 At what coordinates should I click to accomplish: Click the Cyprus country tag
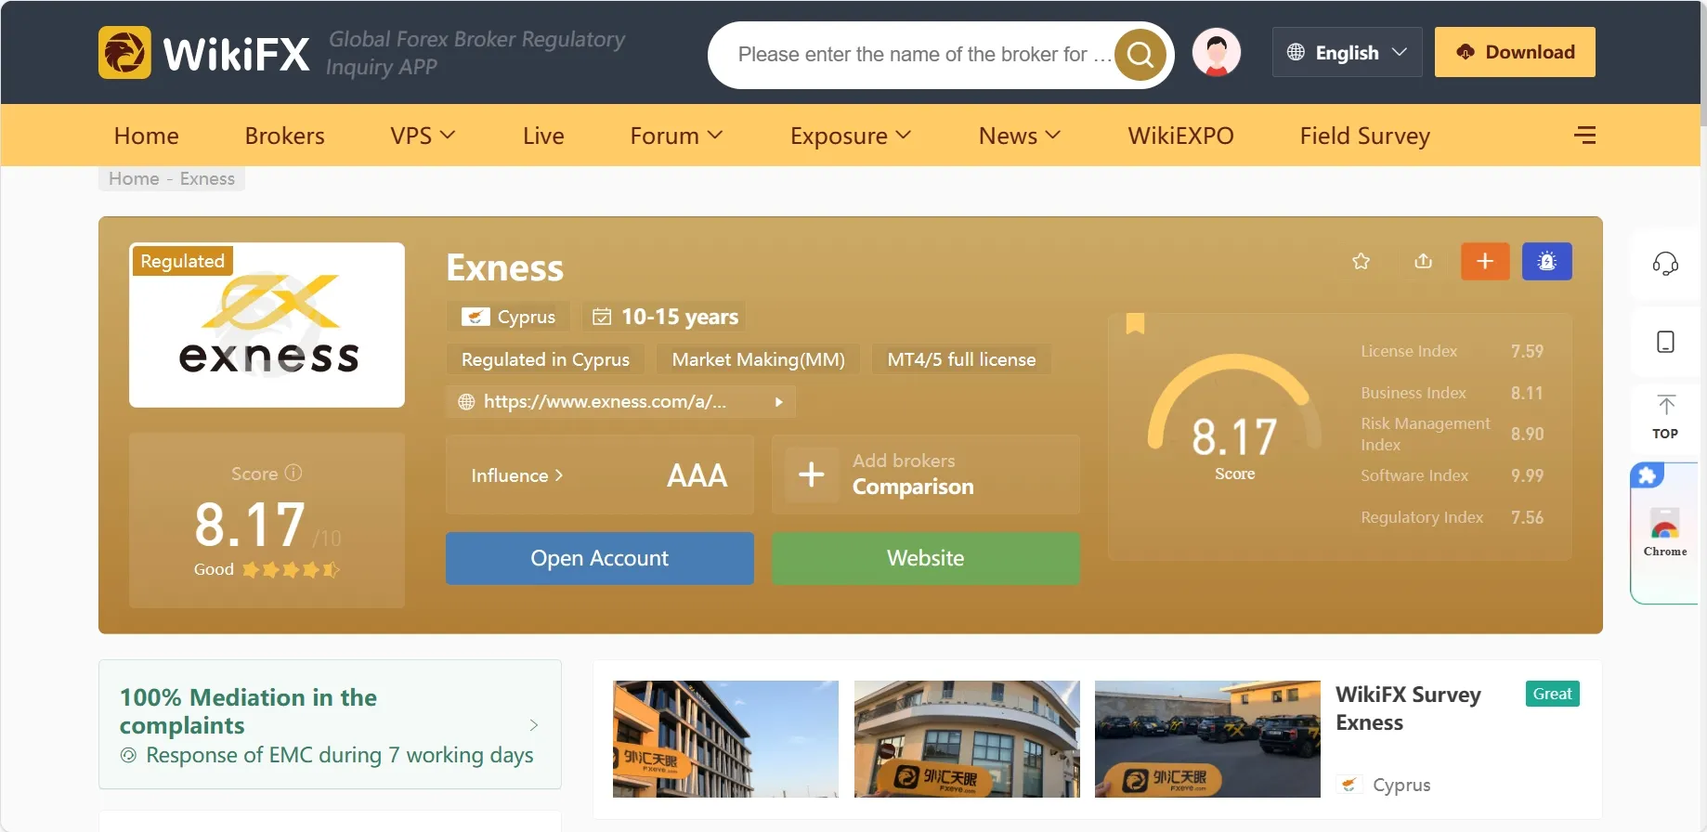(509, 317)
